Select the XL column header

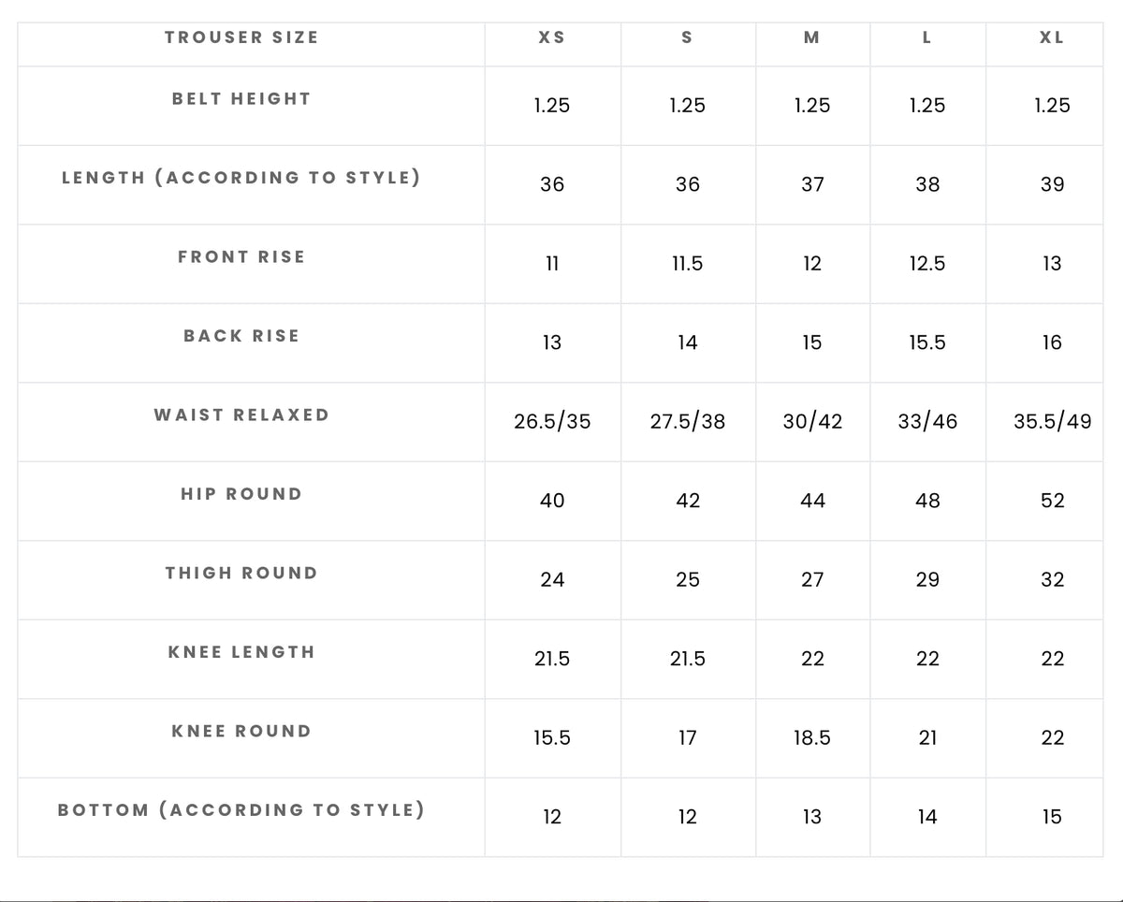pyautogui.click(x=1052, y=37)
